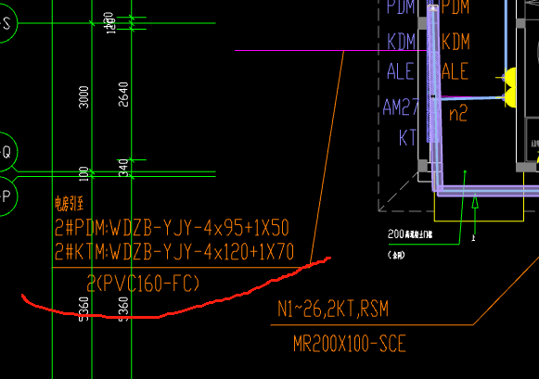Select the 2#PDM:WDZB-YJY-4x95+1X50 cable annotation
The height and width of the screenshot is (379, 539).
pyautogui.click(x=172, y=228)
